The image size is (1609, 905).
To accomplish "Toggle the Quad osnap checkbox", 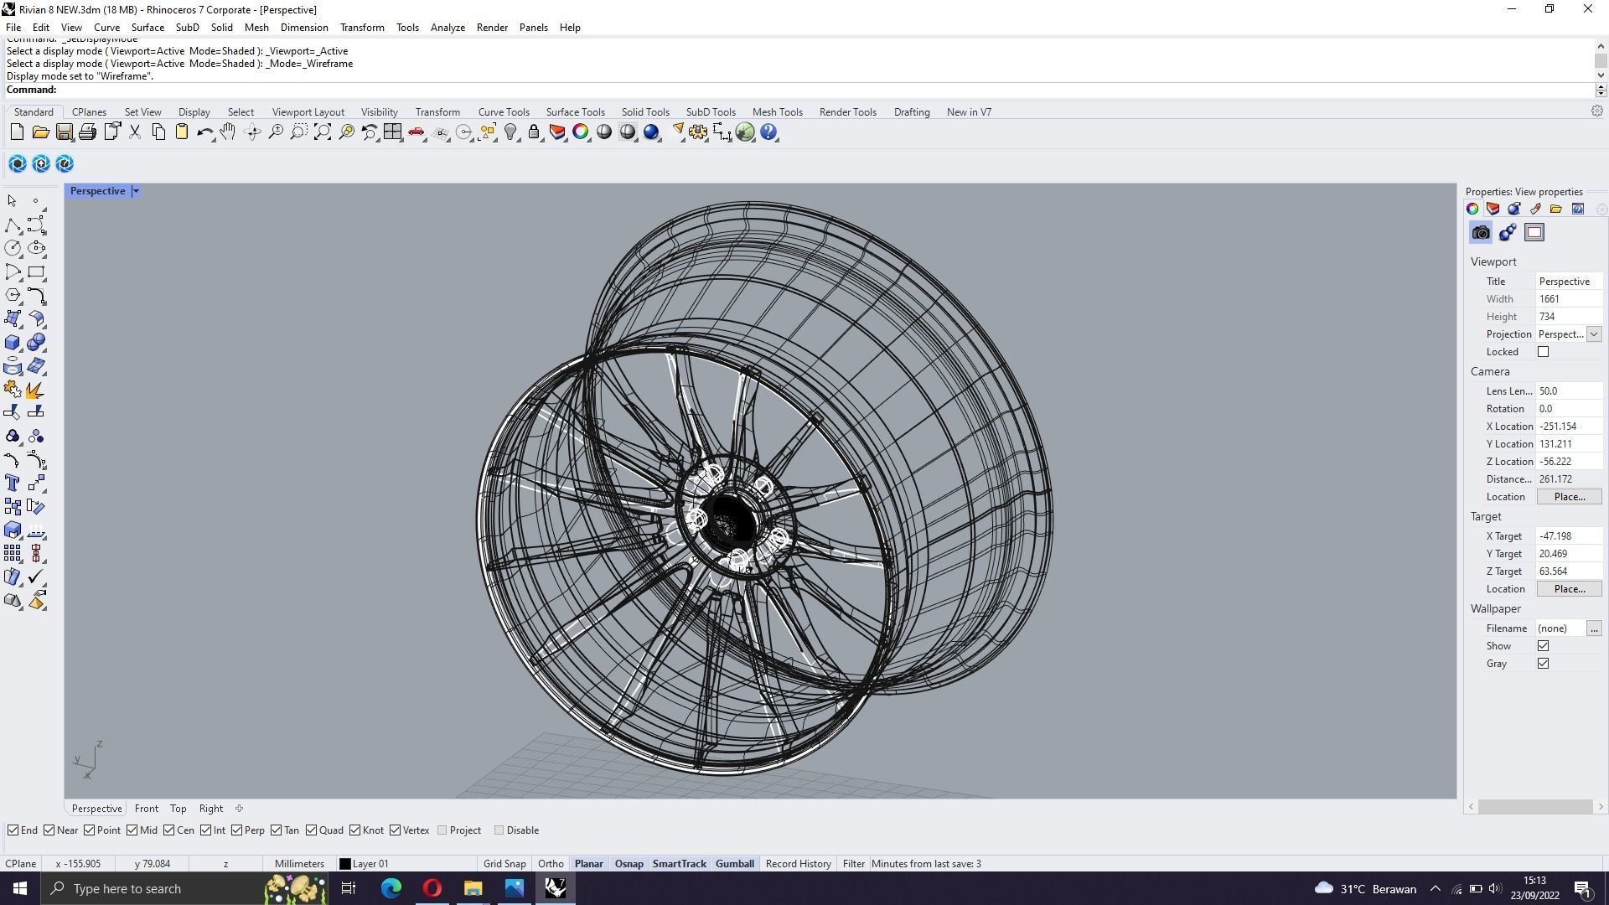I will click(x=311, y=830).
